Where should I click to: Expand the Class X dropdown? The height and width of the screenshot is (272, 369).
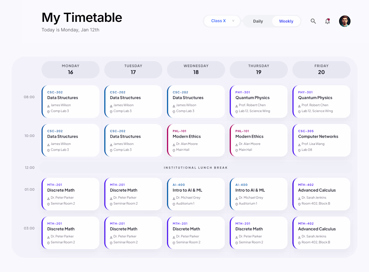coord(222,21)
